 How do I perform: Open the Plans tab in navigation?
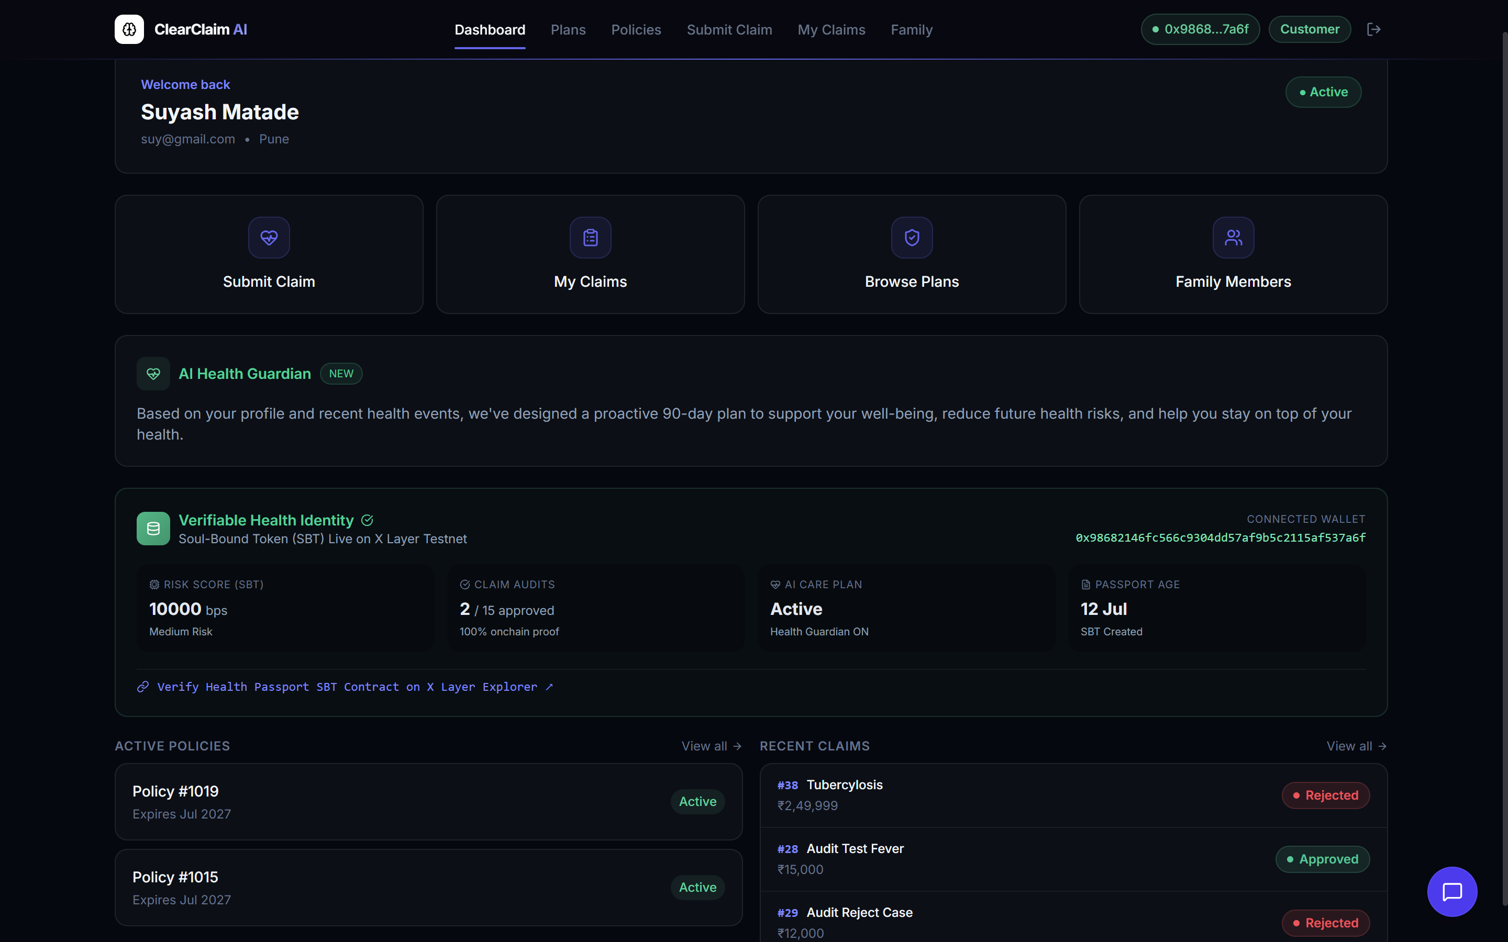click(x=568, y=30)
